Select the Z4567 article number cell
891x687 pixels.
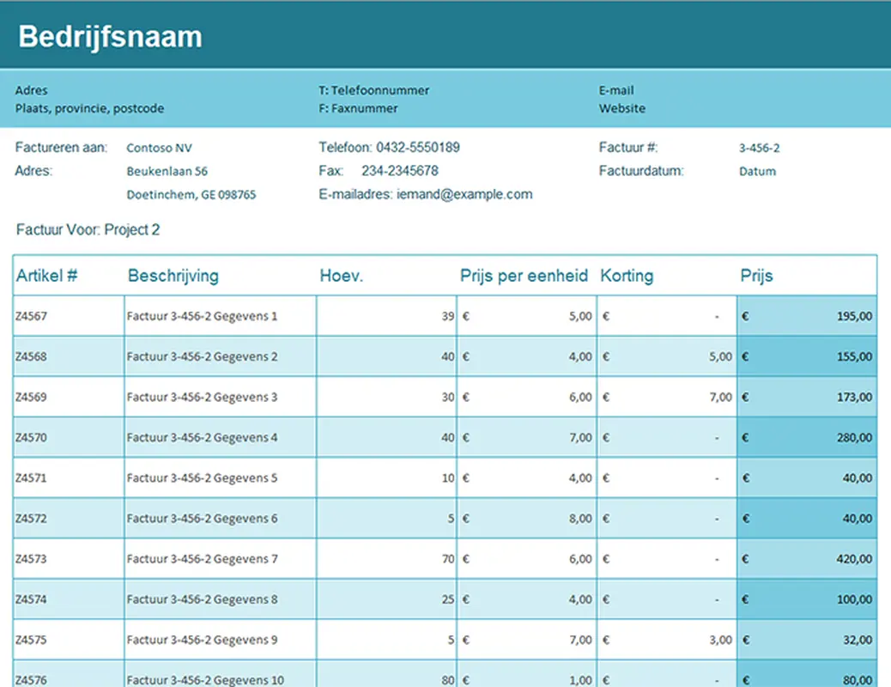tap(30, 315)
